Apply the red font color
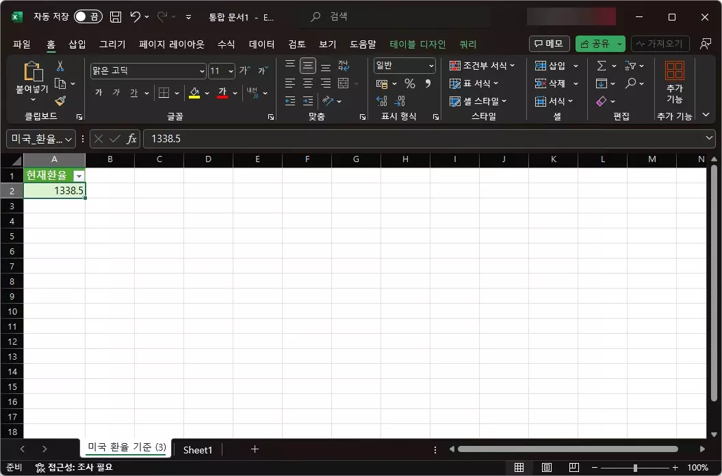 point(222,92)
